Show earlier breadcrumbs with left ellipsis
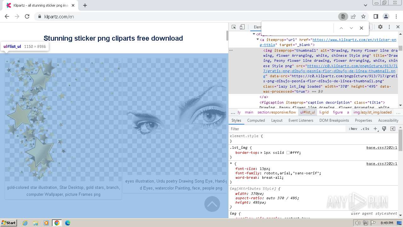The image size is (403, 227). (233, 113)
